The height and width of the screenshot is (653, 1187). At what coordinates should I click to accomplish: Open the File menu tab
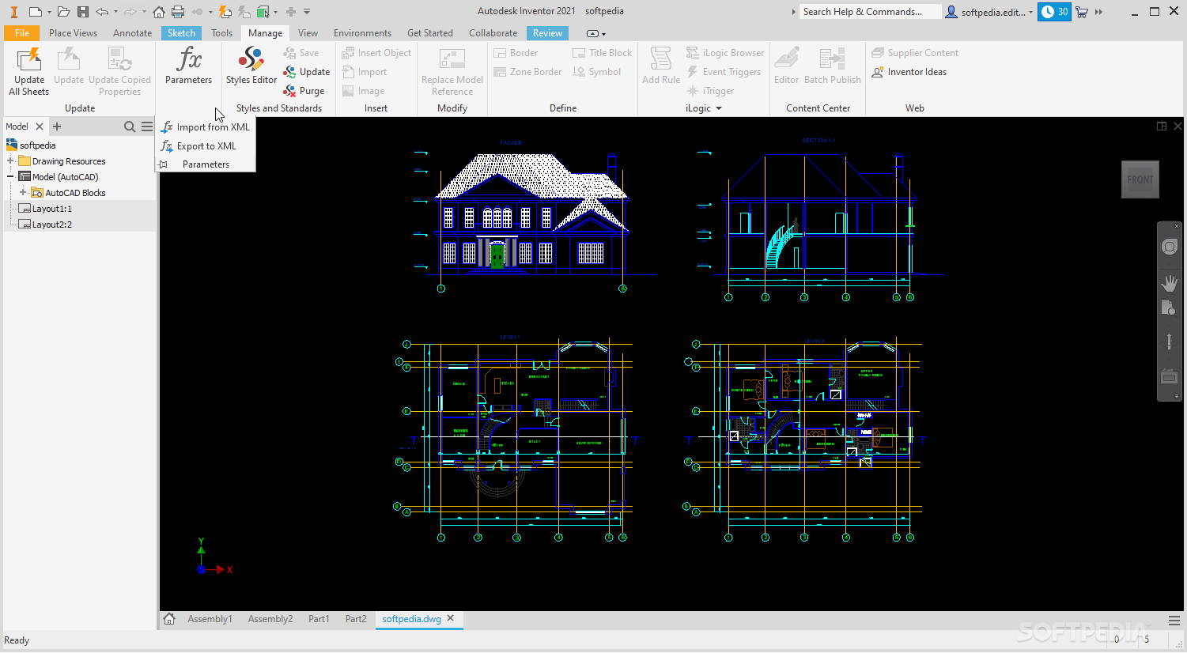(22, 33)
